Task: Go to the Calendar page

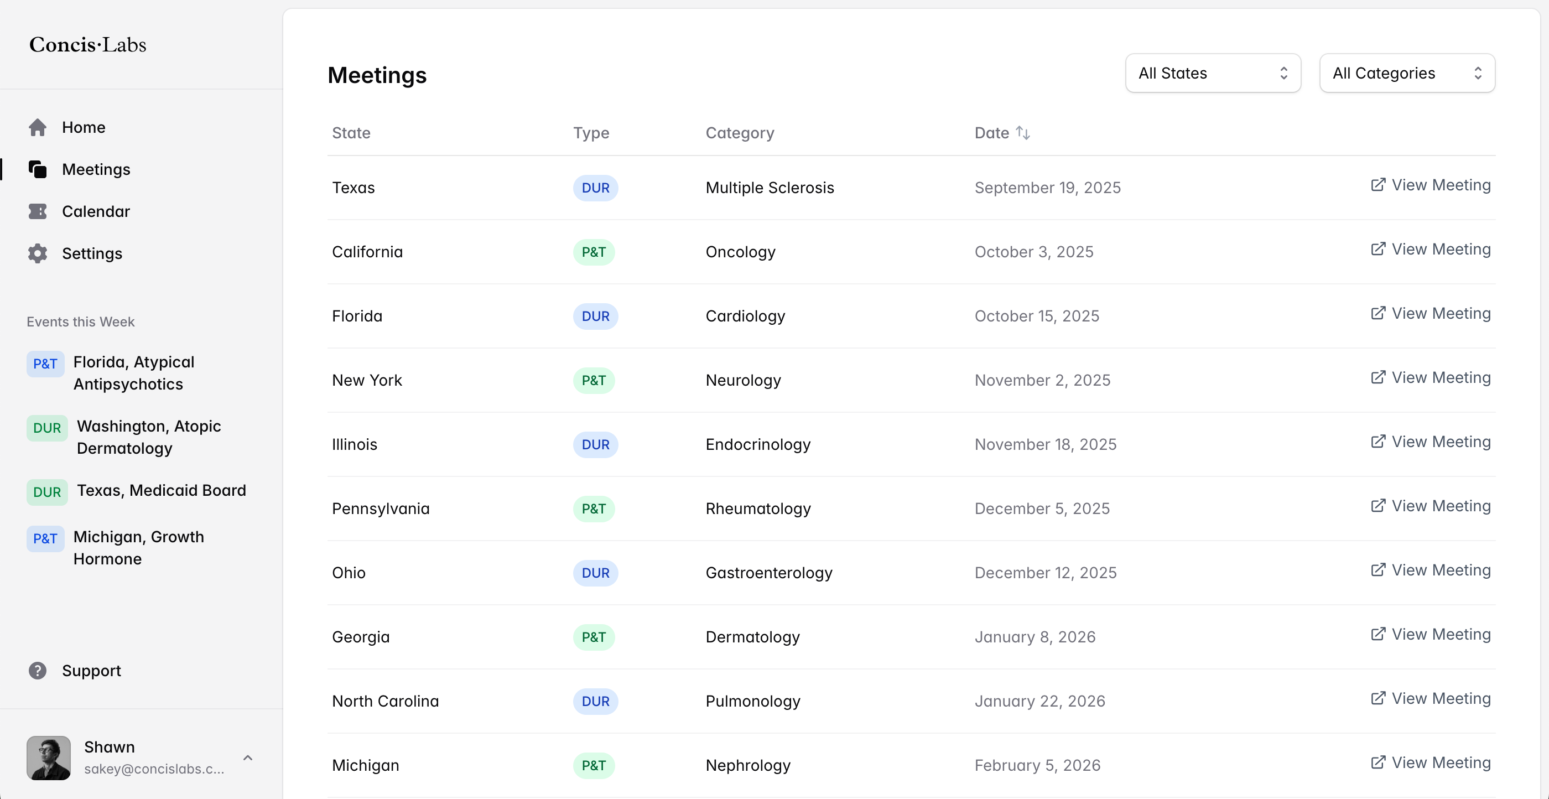Action: click(96, 212)
